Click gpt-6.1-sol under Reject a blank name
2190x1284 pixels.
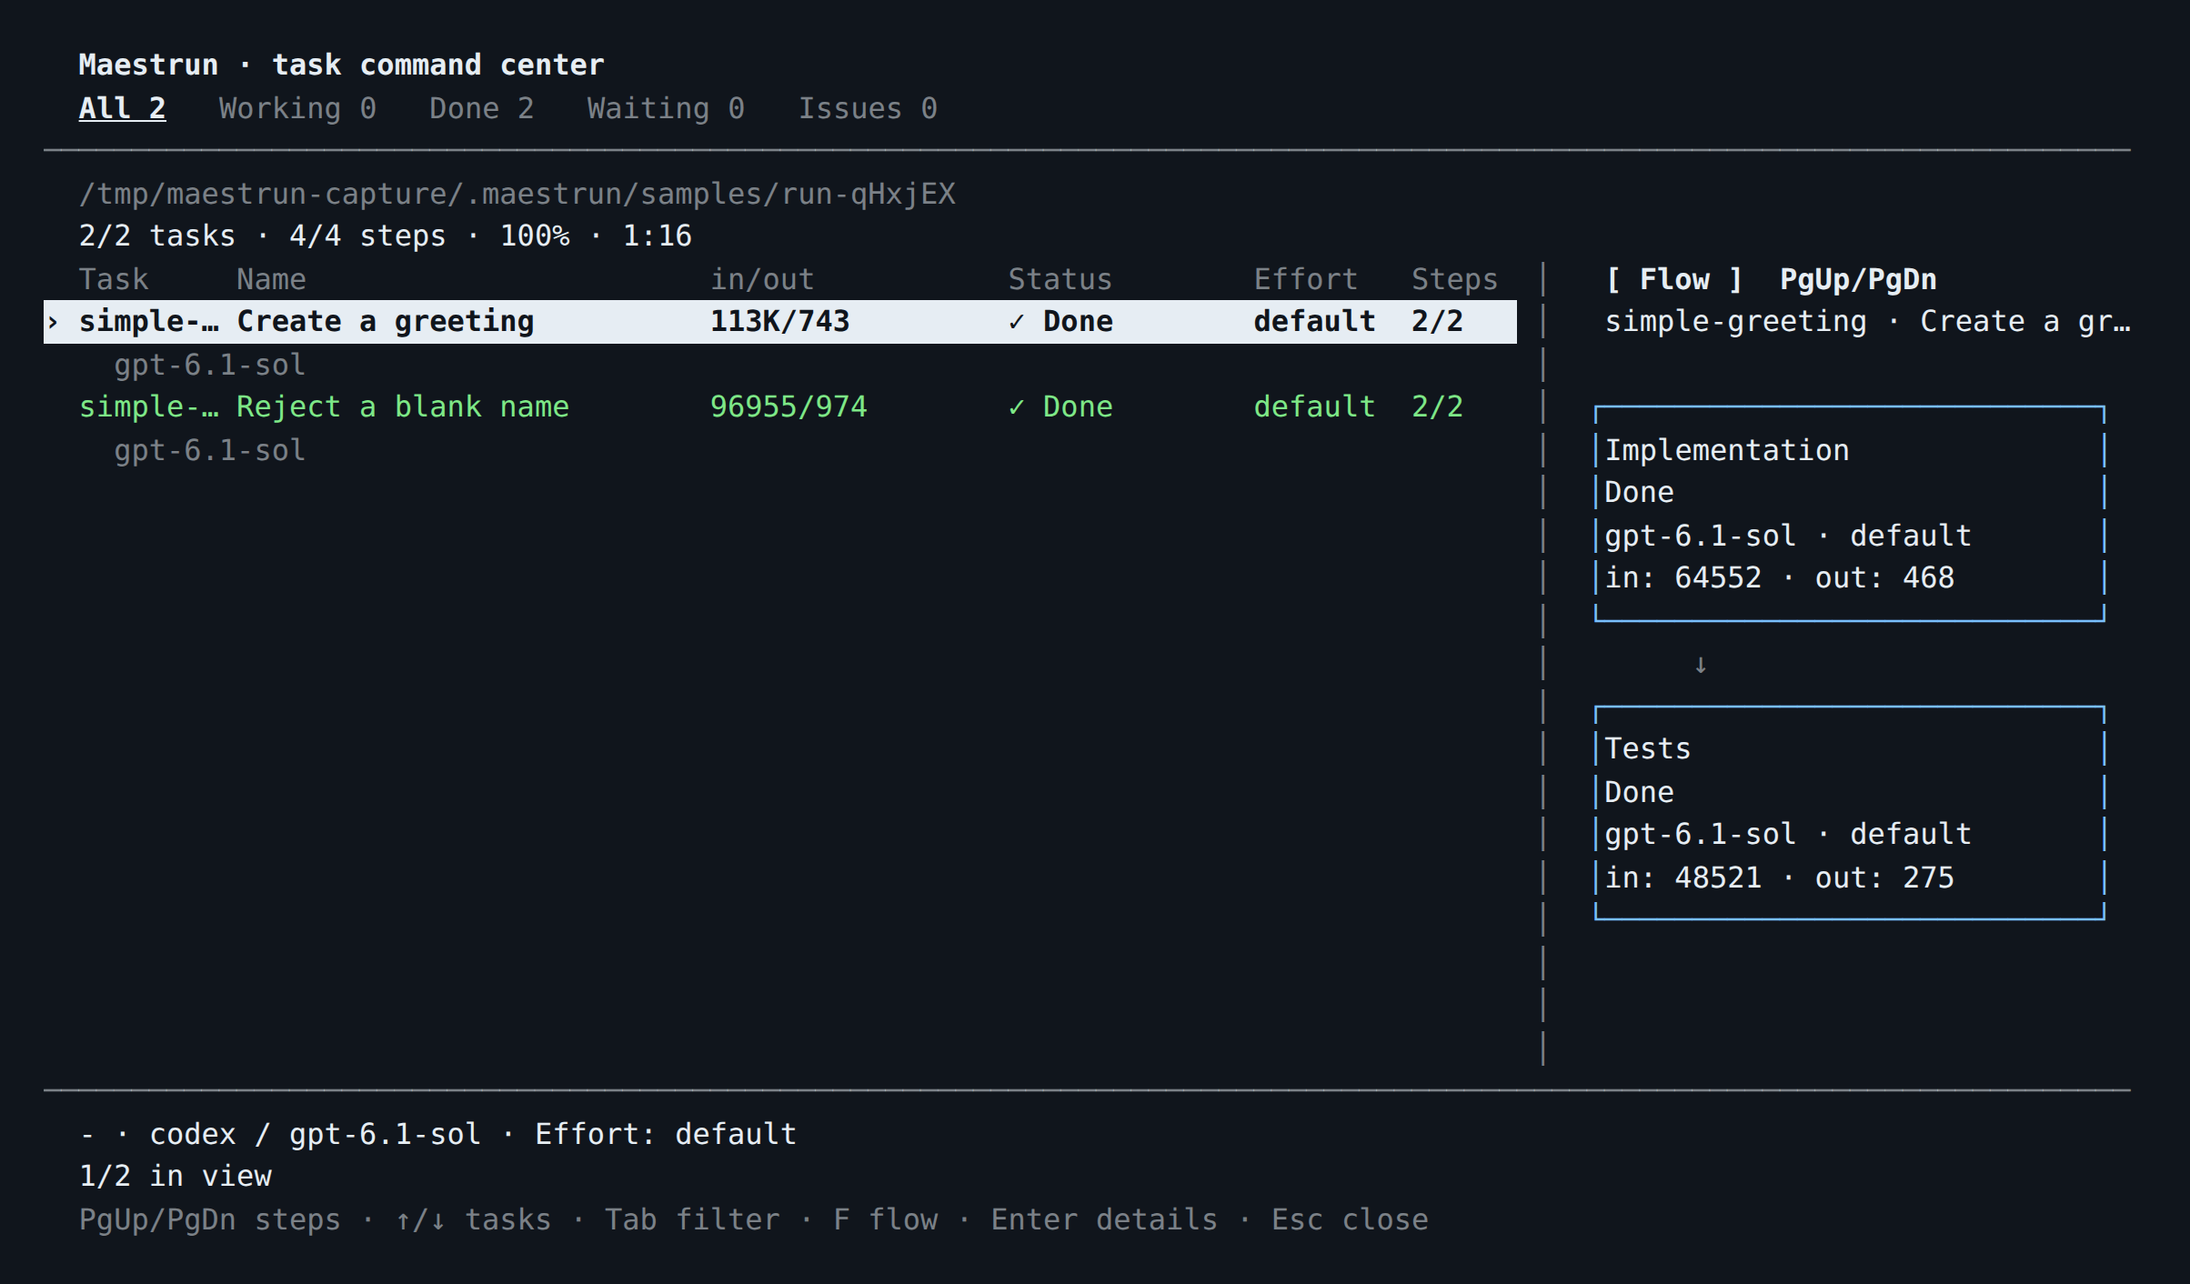pos(209,450)
